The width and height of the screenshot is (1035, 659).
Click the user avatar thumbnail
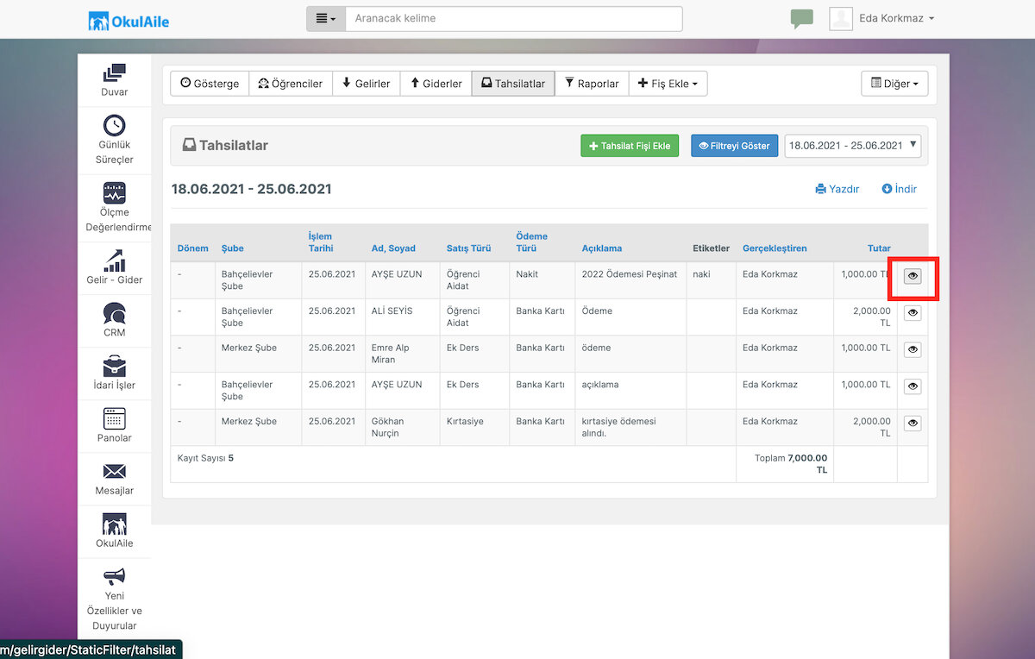(x=841, y=19)
